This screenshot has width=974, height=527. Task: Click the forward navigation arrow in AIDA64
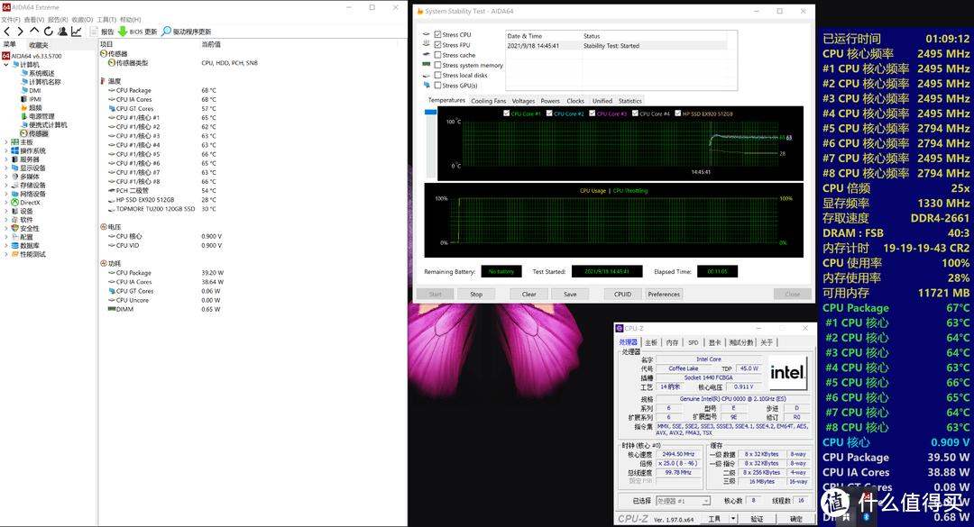20,32
